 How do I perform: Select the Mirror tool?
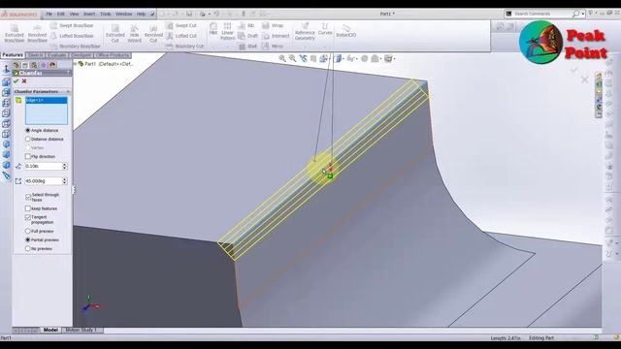point(273,46)
